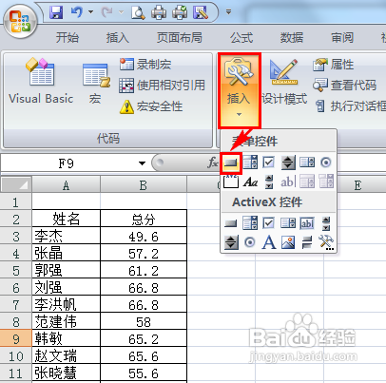Toggle 设计模式 design mode
This screenshot has width=386, height=383.
pos(284,83)
